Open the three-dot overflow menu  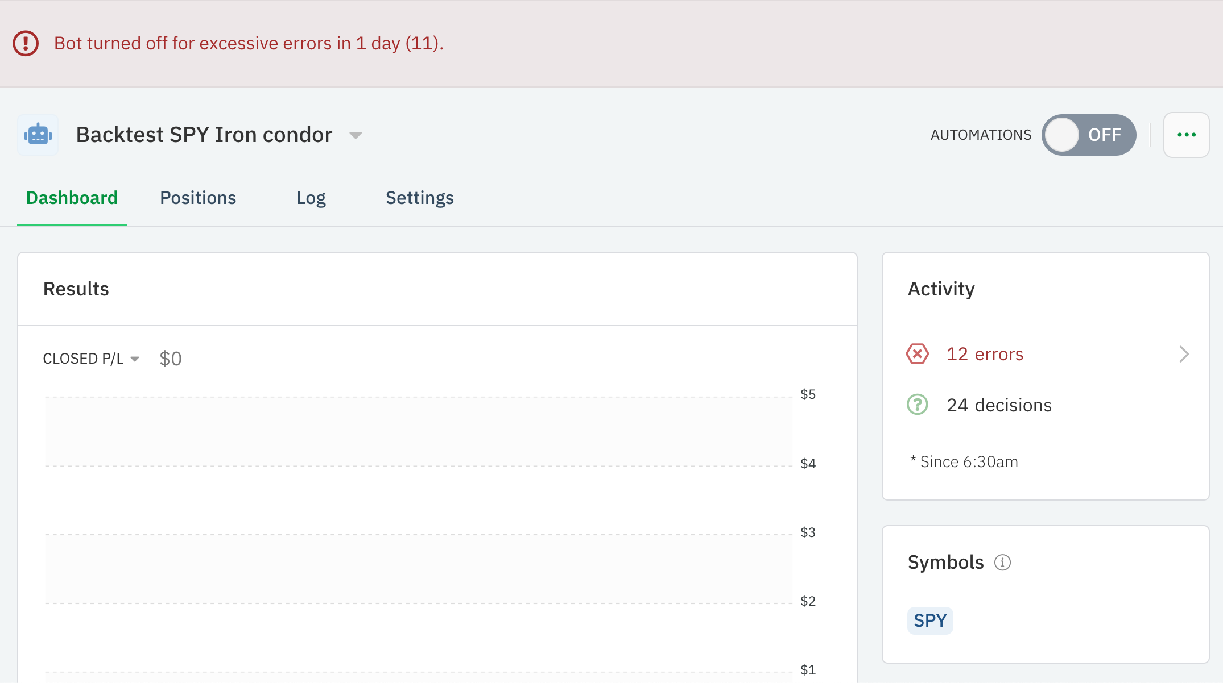(1187, 135)
